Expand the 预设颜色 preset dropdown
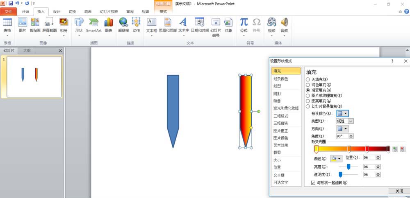The height and width of the screenshot is (198, 410). tap(342, 113)
